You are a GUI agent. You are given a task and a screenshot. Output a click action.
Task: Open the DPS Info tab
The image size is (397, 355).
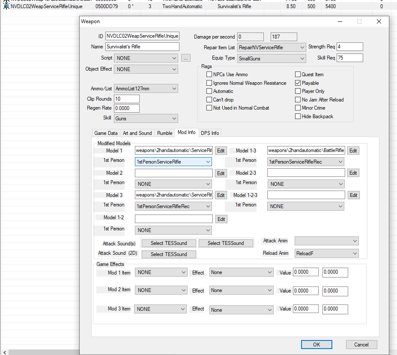[210, 133]
